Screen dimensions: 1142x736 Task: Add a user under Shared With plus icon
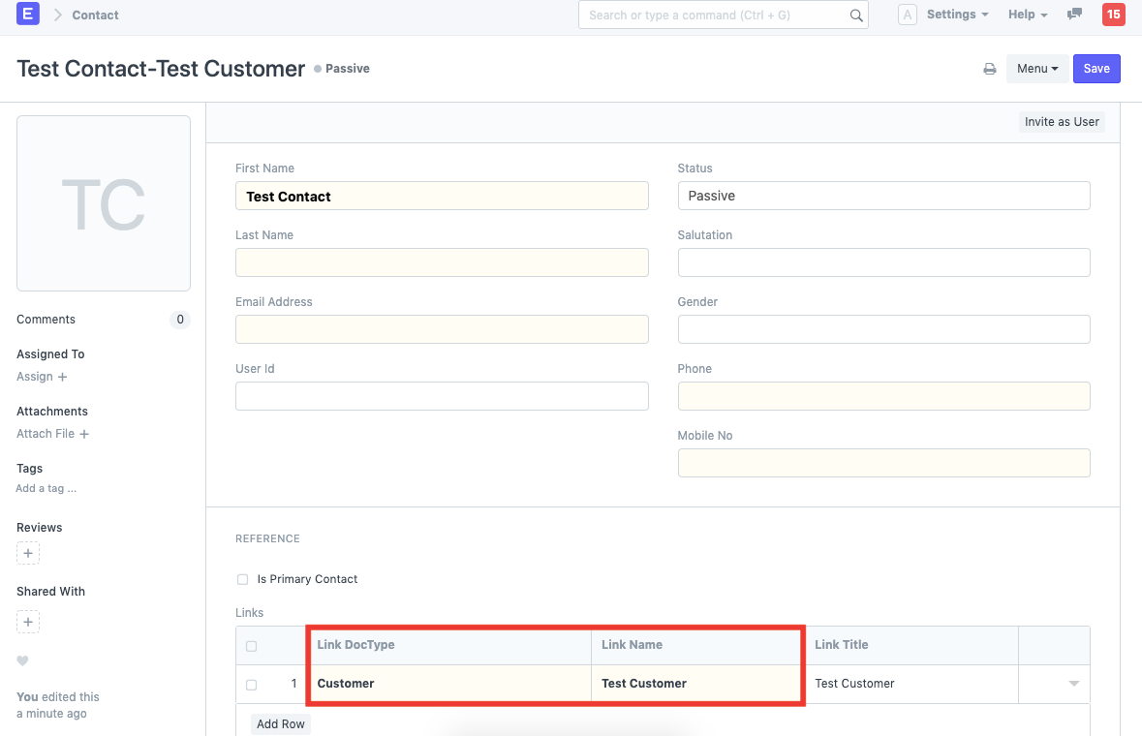tap(28, 622)
